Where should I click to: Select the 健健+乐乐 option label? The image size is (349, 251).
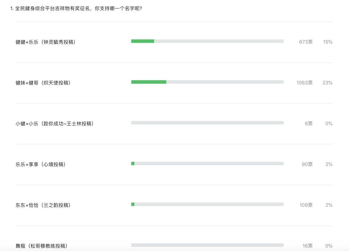point(46,42)
